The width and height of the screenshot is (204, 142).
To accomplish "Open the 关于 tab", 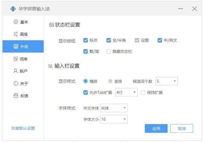I will [x=23, y=83].
